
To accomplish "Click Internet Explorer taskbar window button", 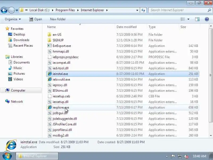I will click(x=37, y=156).
